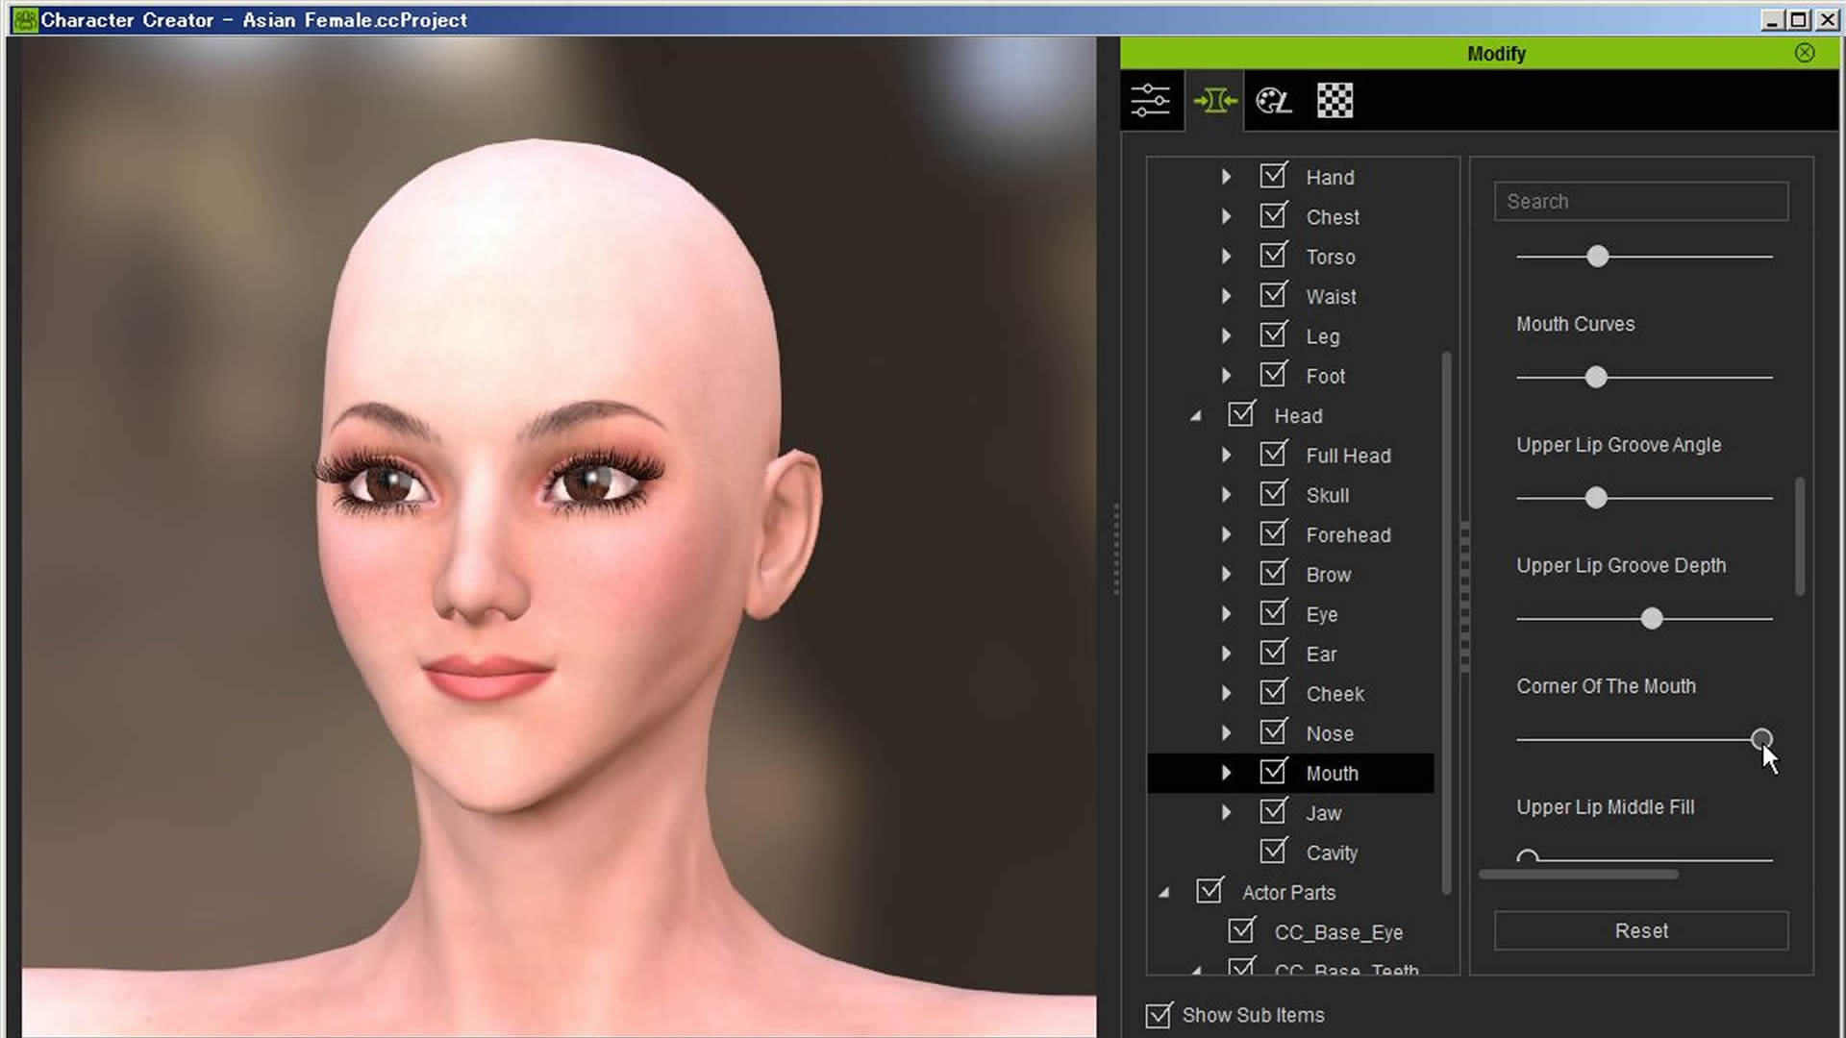Expand the Chest tree node
The image size is (1846, 1038).
(1226, 216)
